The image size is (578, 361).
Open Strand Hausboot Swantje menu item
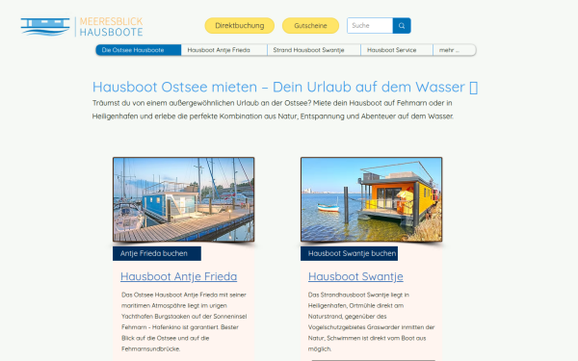pyautogui.click(x=314, y=50)
